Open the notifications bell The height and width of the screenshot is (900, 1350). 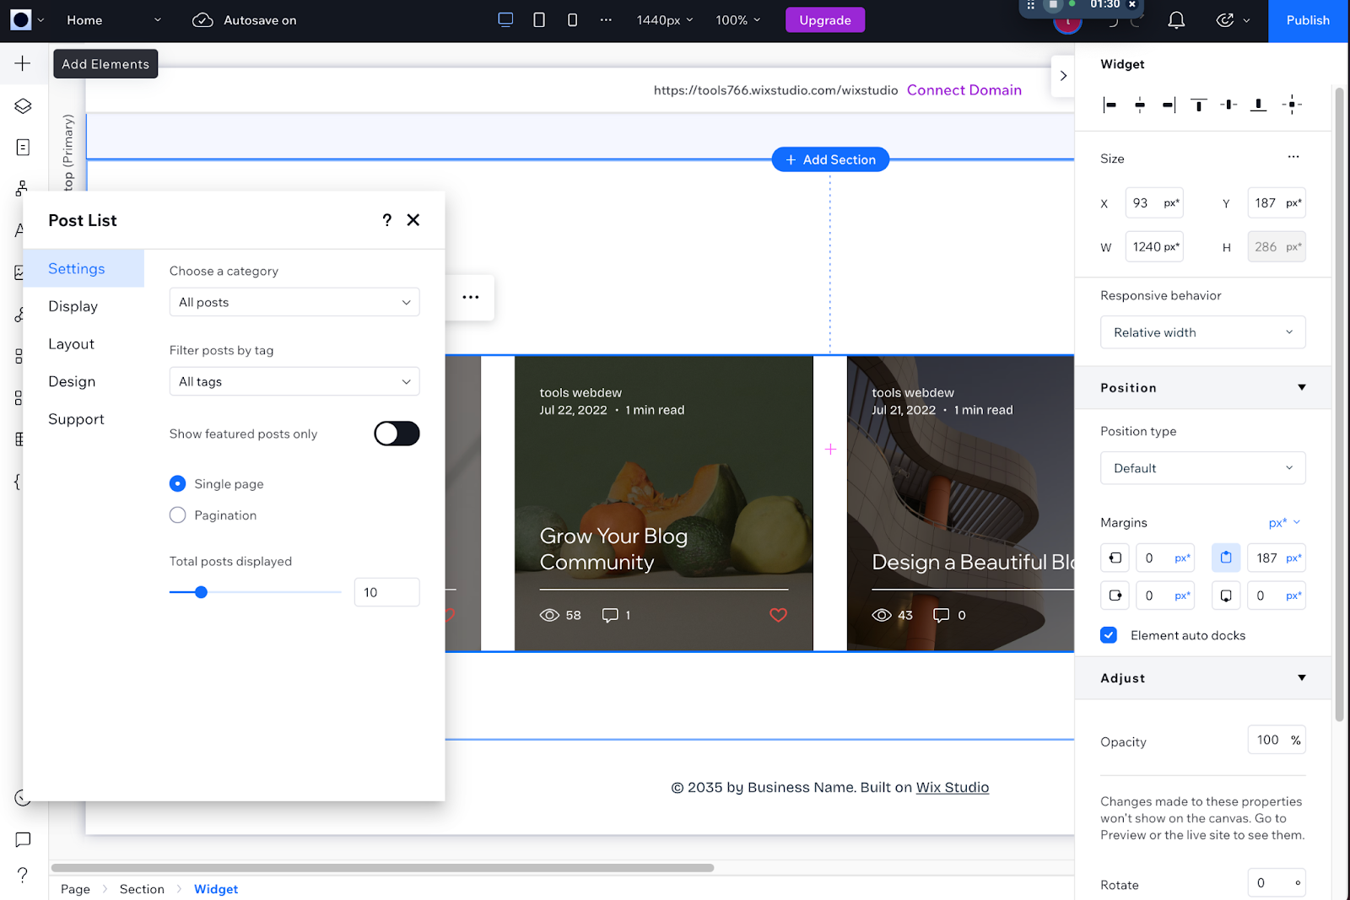pyautogui.click(x=1175, y=20)
